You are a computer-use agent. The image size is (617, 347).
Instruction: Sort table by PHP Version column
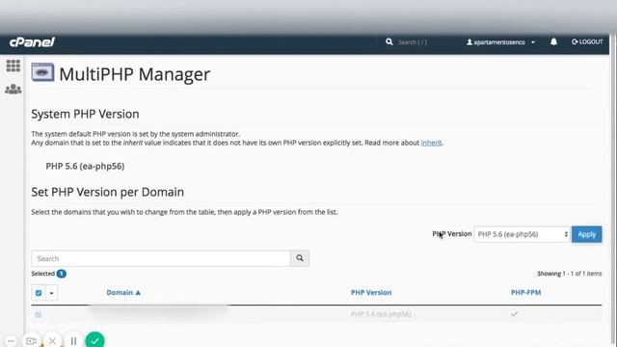click(x=371, y=292)
